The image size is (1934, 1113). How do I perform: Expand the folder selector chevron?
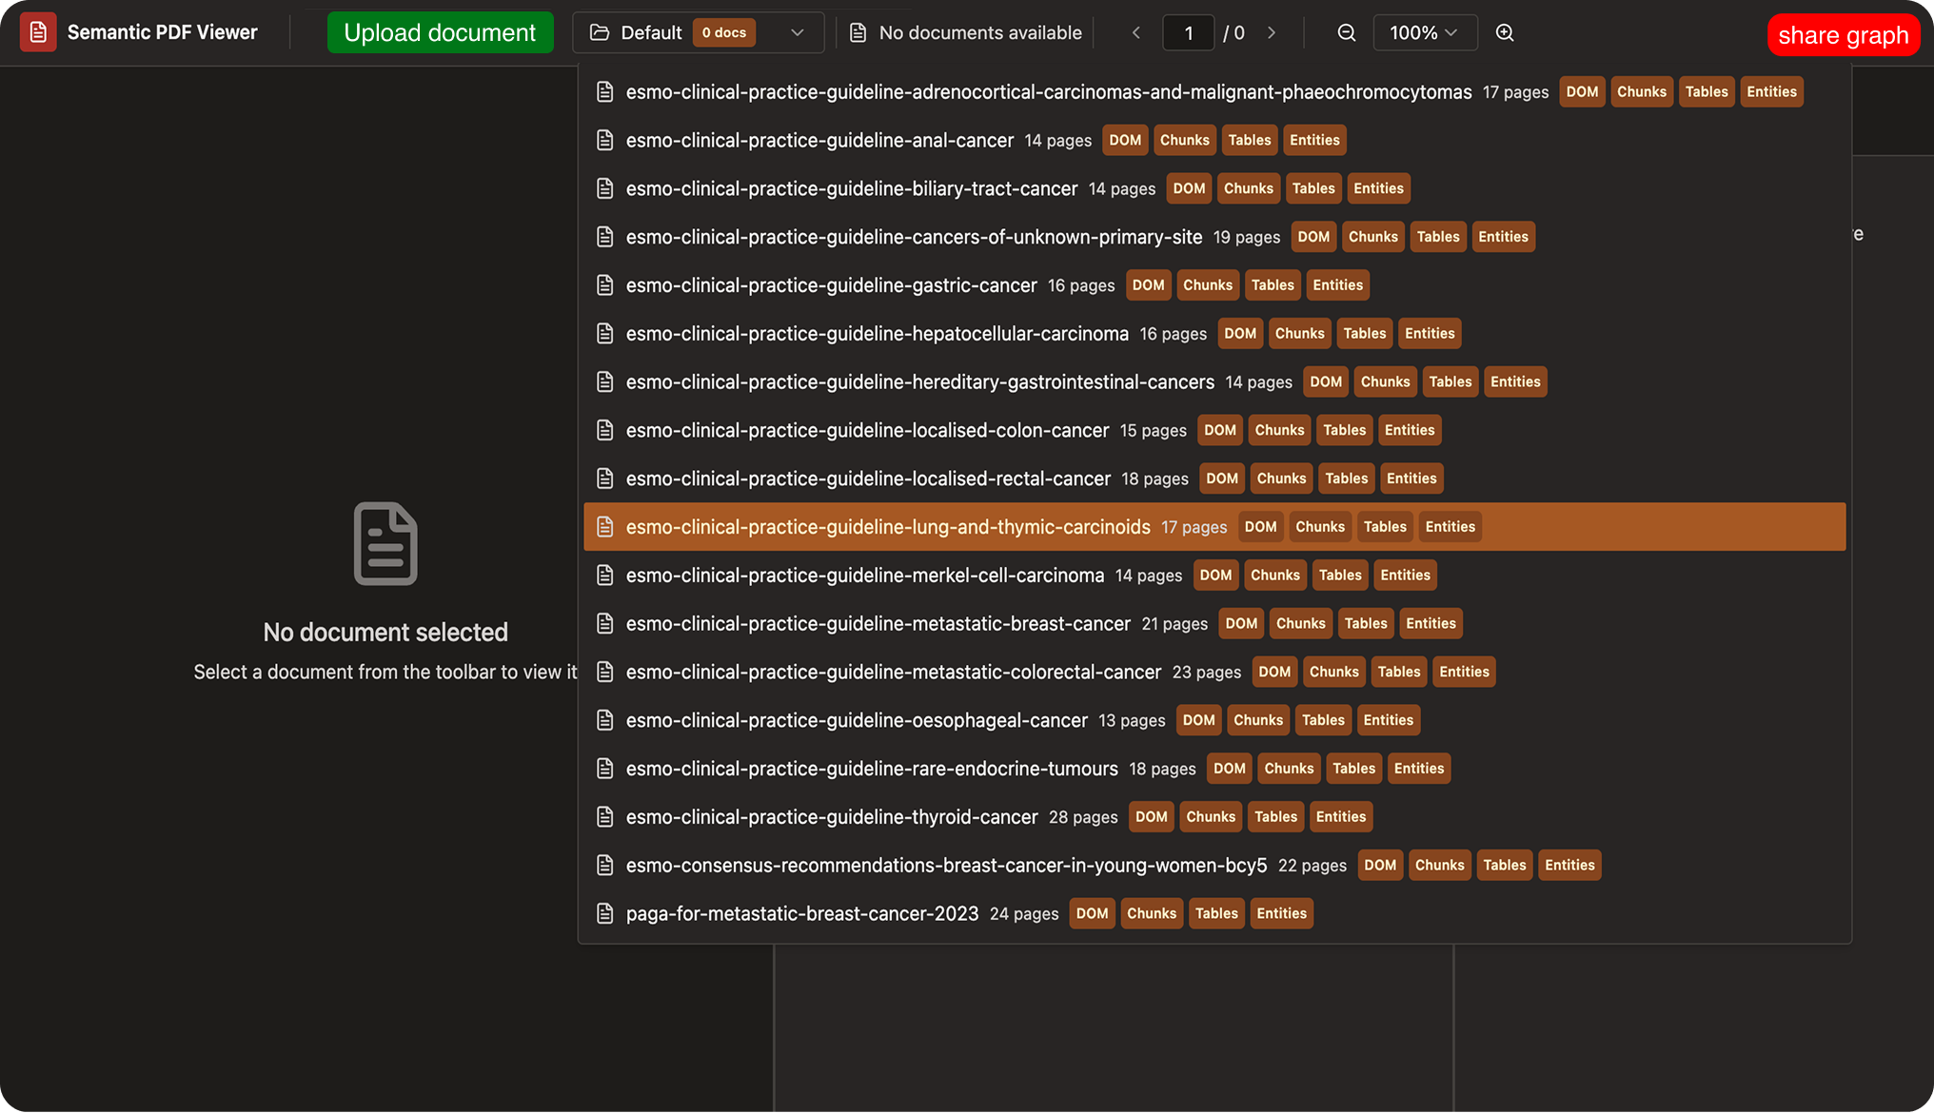pos(798,32)
